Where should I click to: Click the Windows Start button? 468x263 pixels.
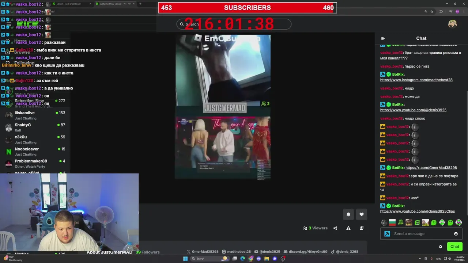click(185, 259)
